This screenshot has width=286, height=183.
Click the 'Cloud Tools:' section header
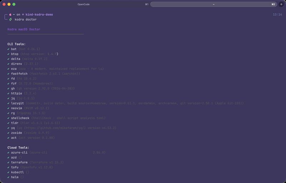pos(18,148)
